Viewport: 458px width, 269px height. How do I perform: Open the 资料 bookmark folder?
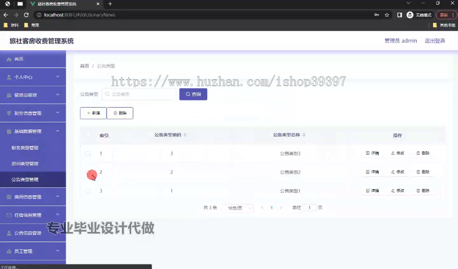11,25
